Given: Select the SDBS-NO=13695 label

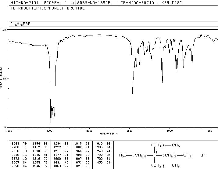Looking at the screenshot, I should click(x=94, y=3).
